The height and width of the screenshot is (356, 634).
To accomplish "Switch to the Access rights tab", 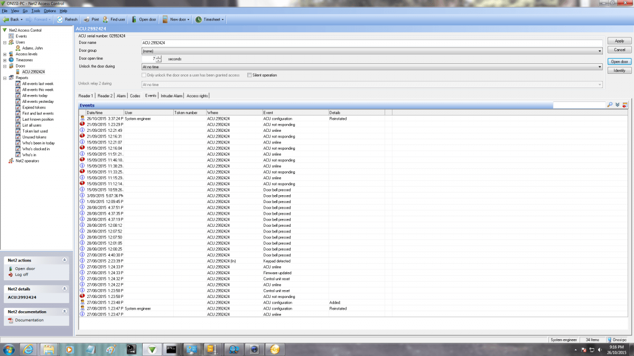I will (197, 96).
